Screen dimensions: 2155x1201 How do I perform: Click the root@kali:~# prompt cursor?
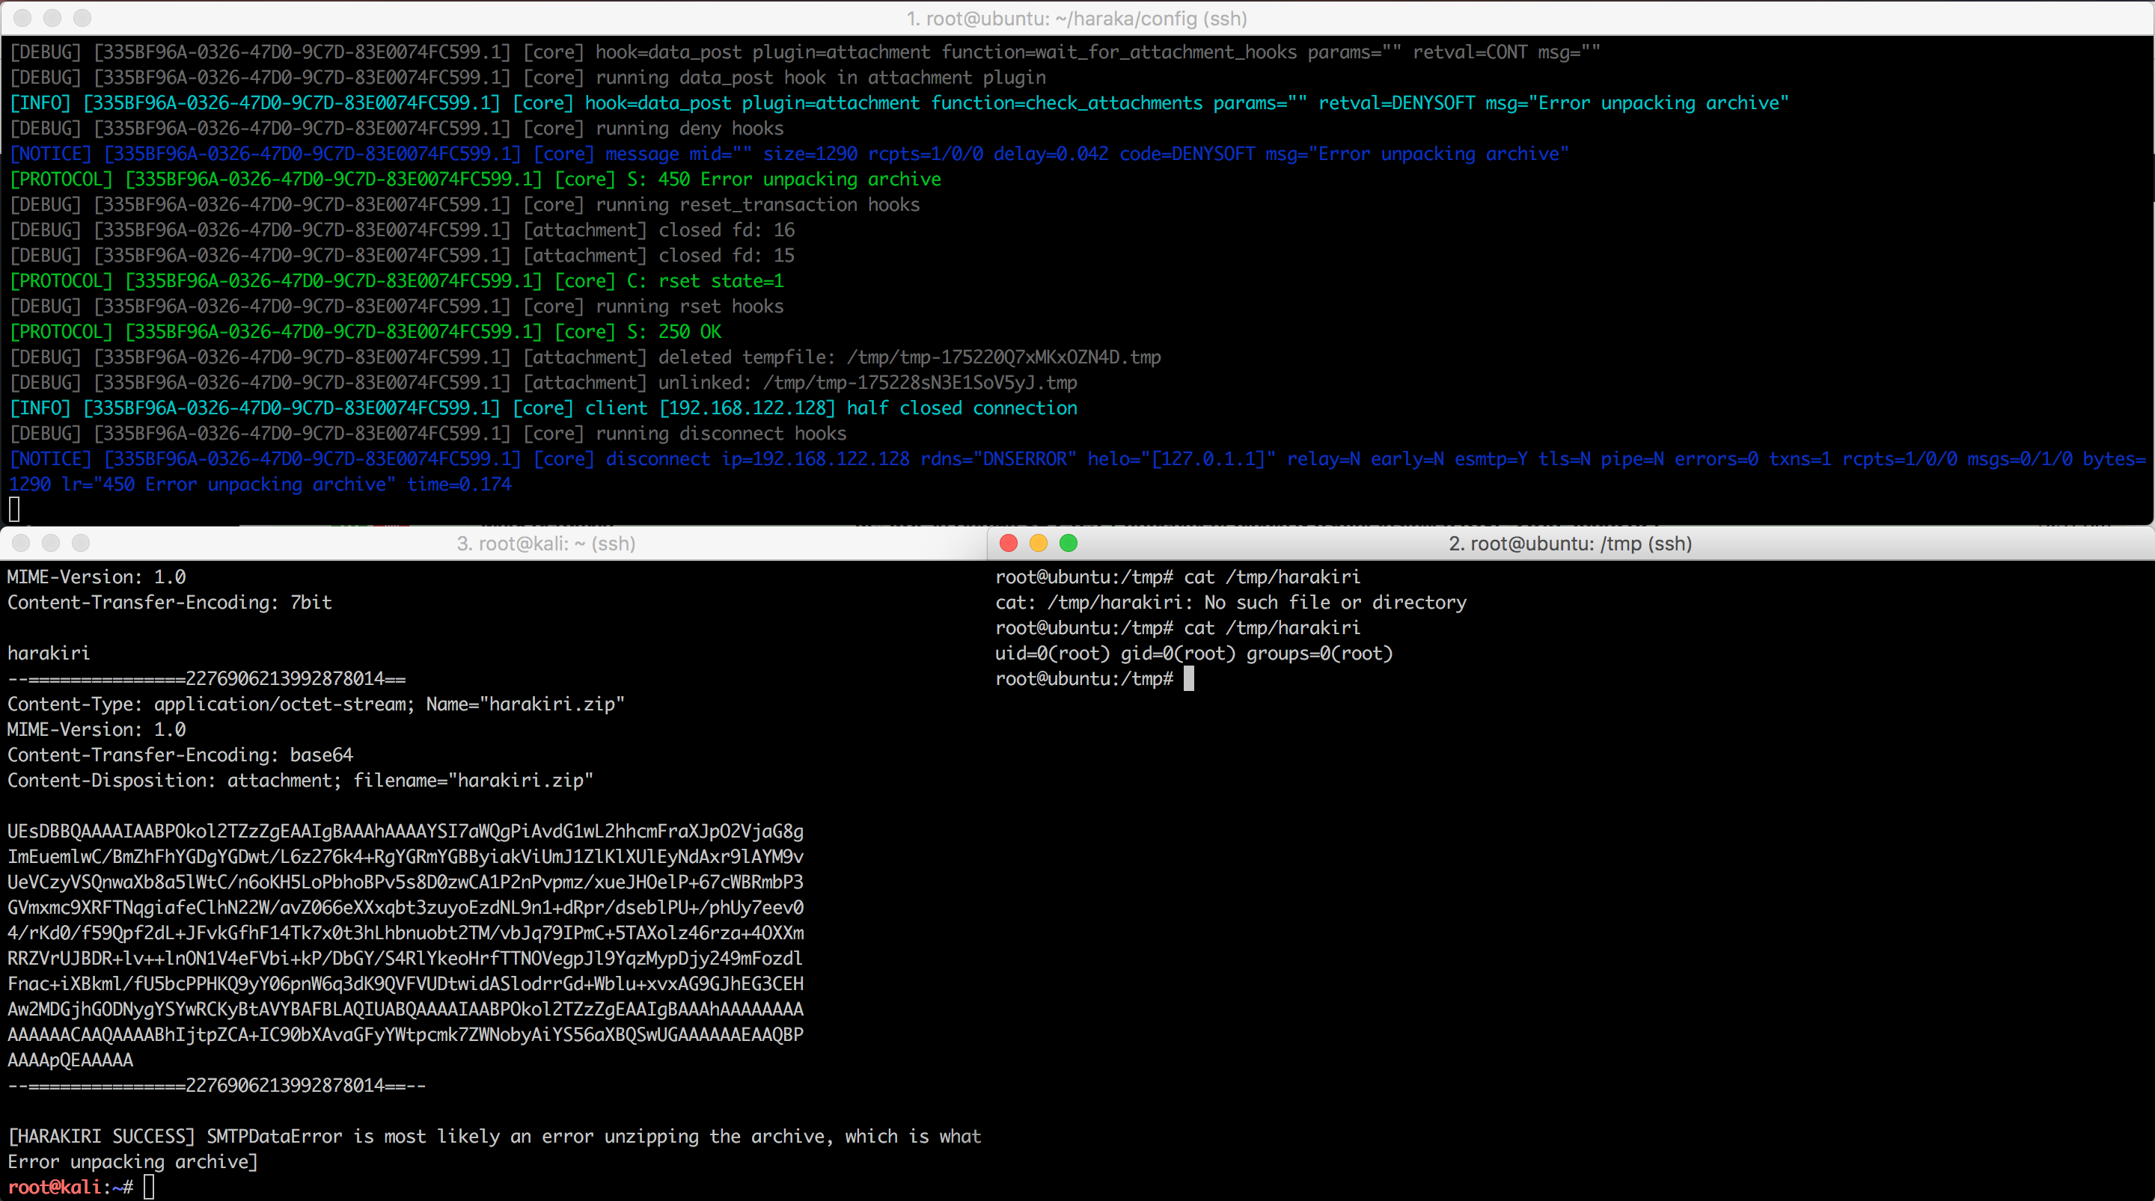coord(149,1187)
